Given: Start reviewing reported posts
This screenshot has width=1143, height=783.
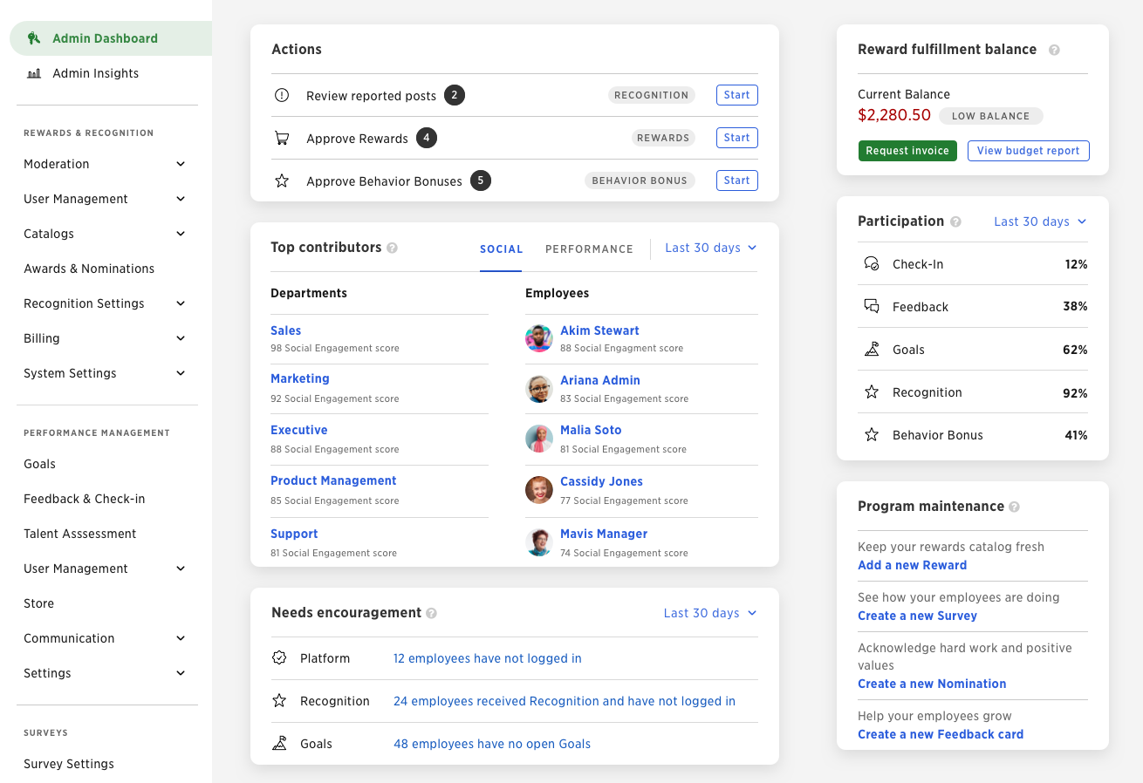Looking at the screenshot, I should click(x=737, y=95).
